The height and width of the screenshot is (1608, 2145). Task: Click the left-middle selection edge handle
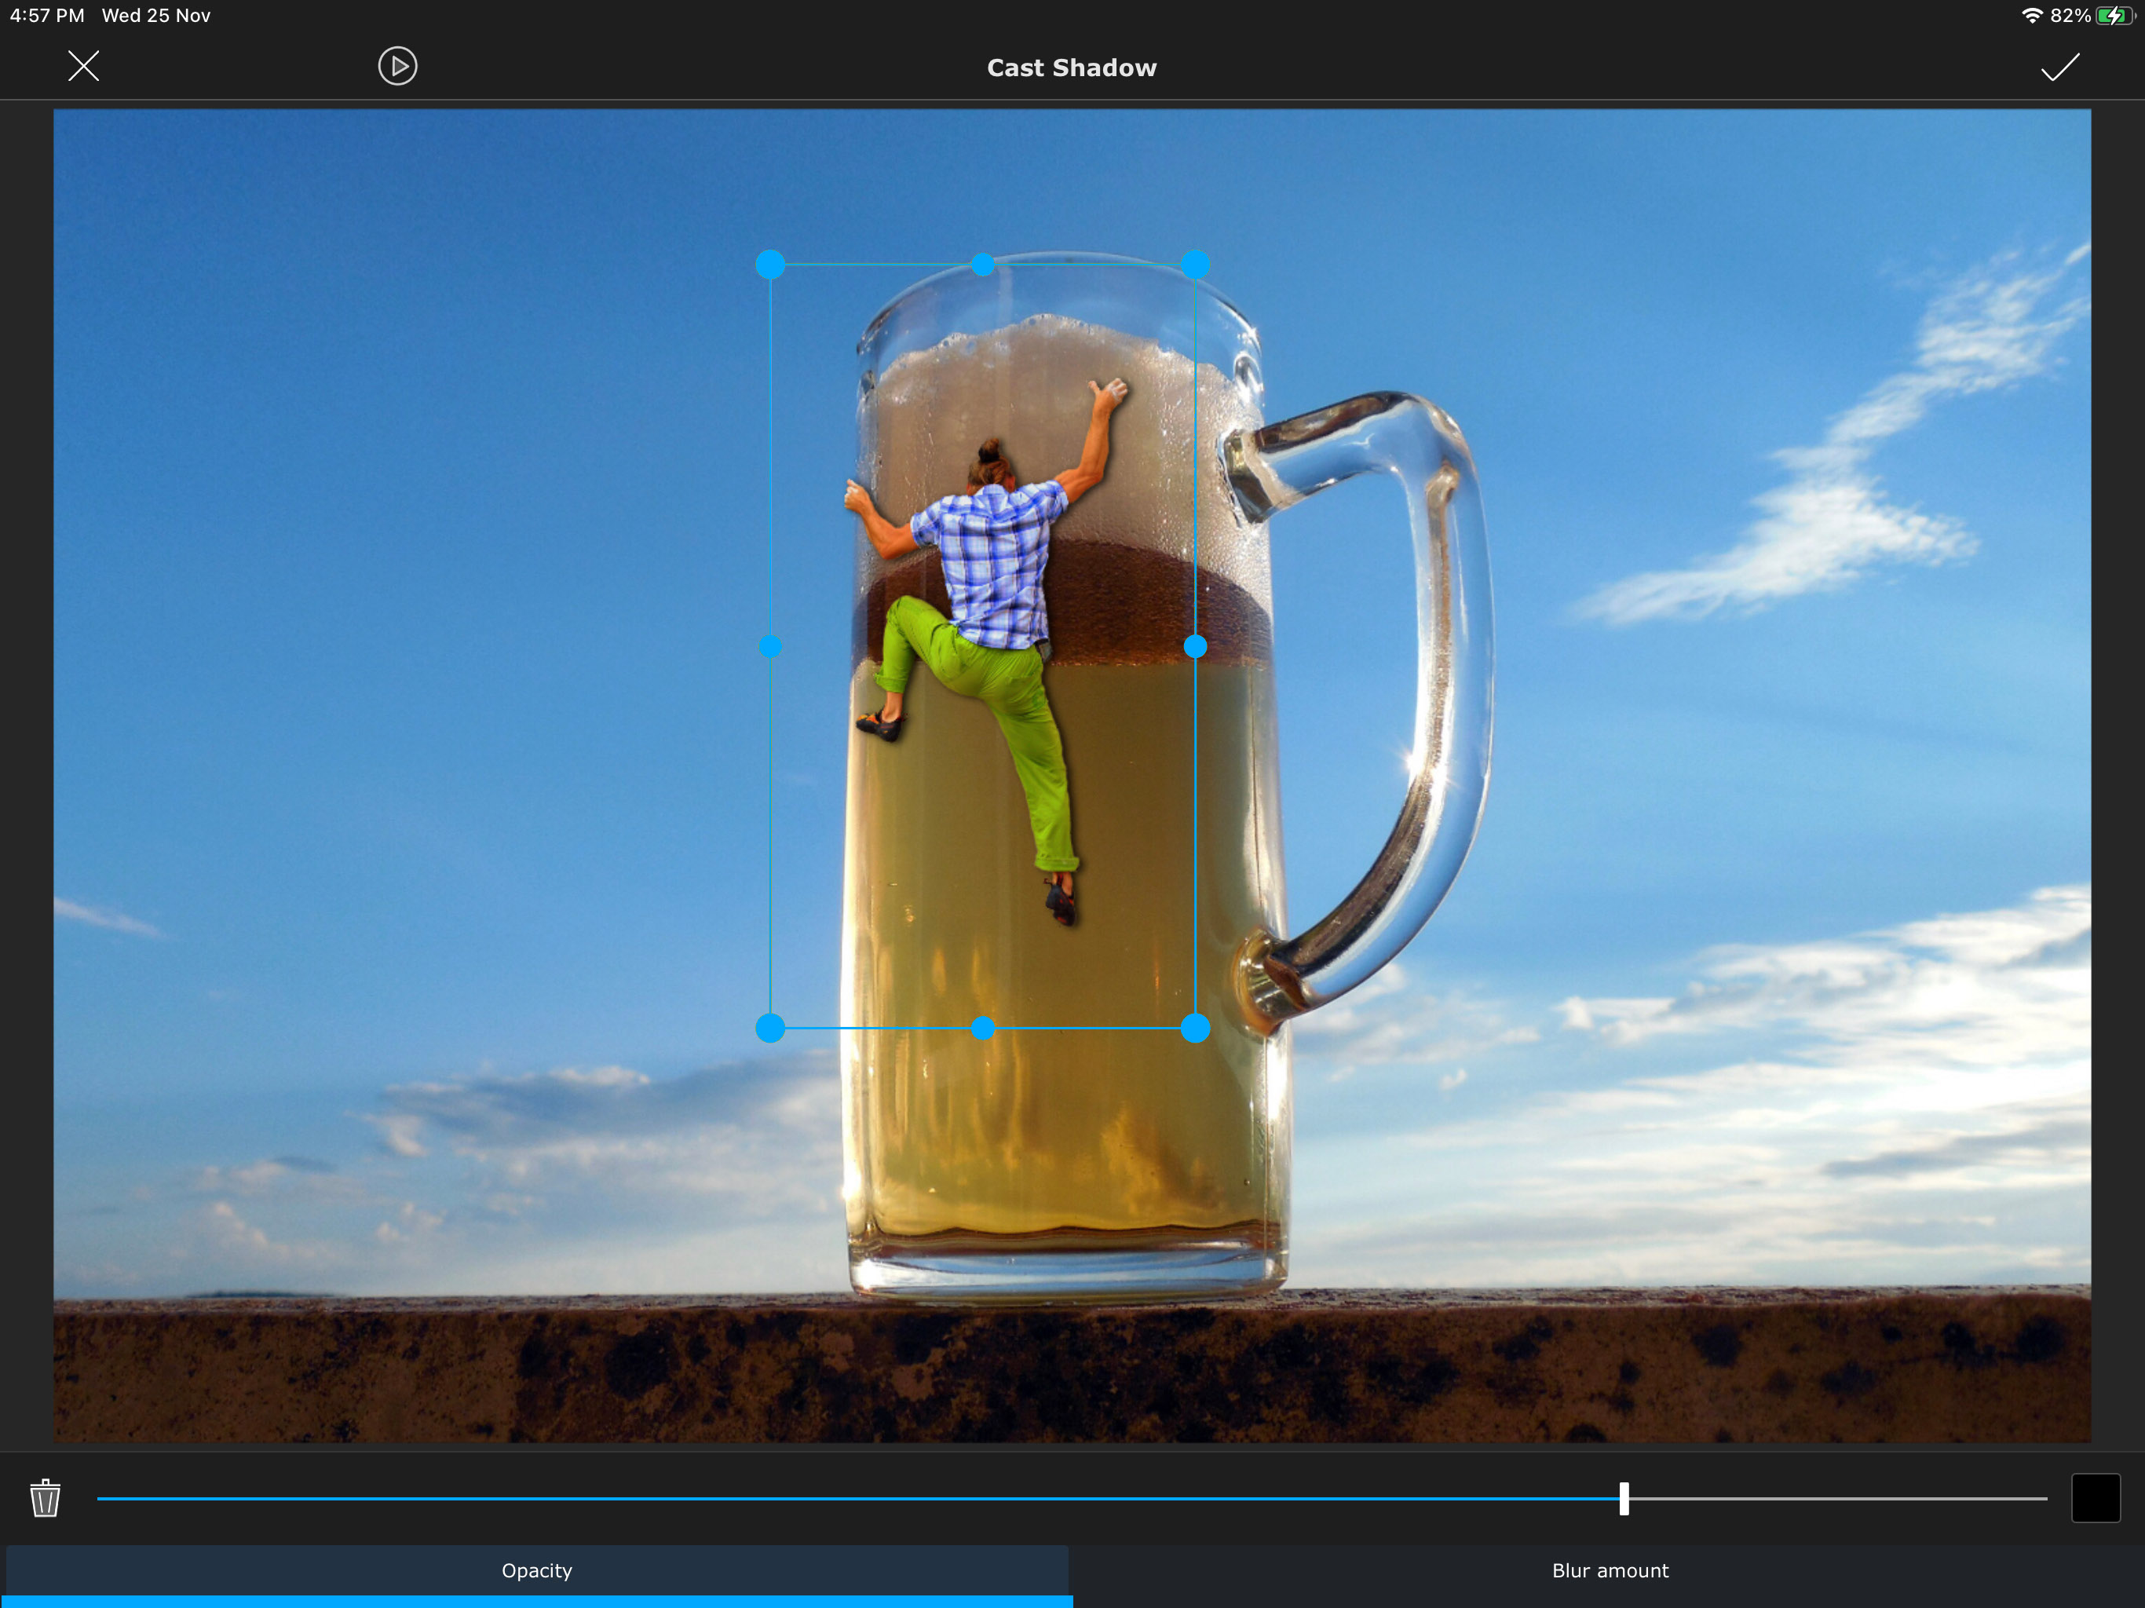pos(770,647)
